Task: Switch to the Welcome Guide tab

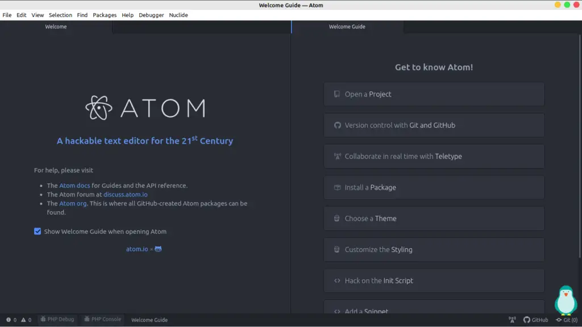Action: click(x=347, y=27)
